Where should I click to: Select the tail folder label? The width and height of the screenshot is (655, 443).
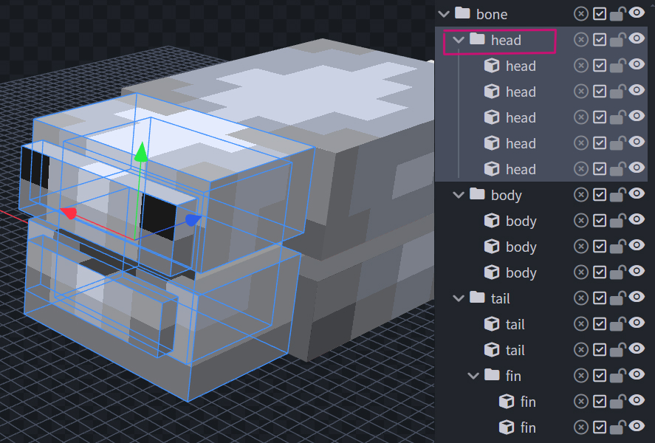coord(501,299)
